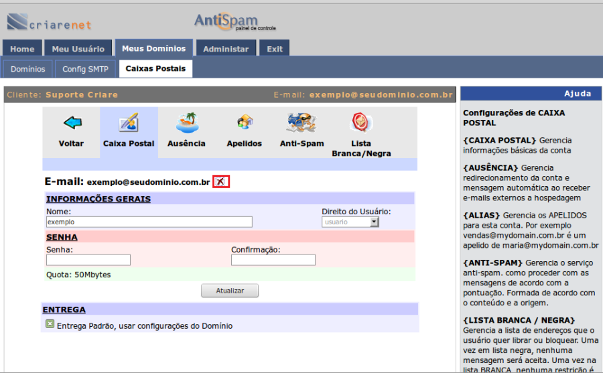Click the Quota: 50Mbytes text
The image size is (603, 373).
[x=78, y=275]
